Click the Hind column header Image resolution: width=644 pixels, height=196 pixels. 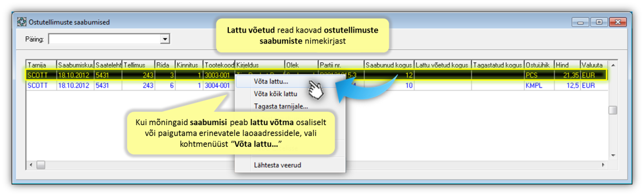(567, 65)
